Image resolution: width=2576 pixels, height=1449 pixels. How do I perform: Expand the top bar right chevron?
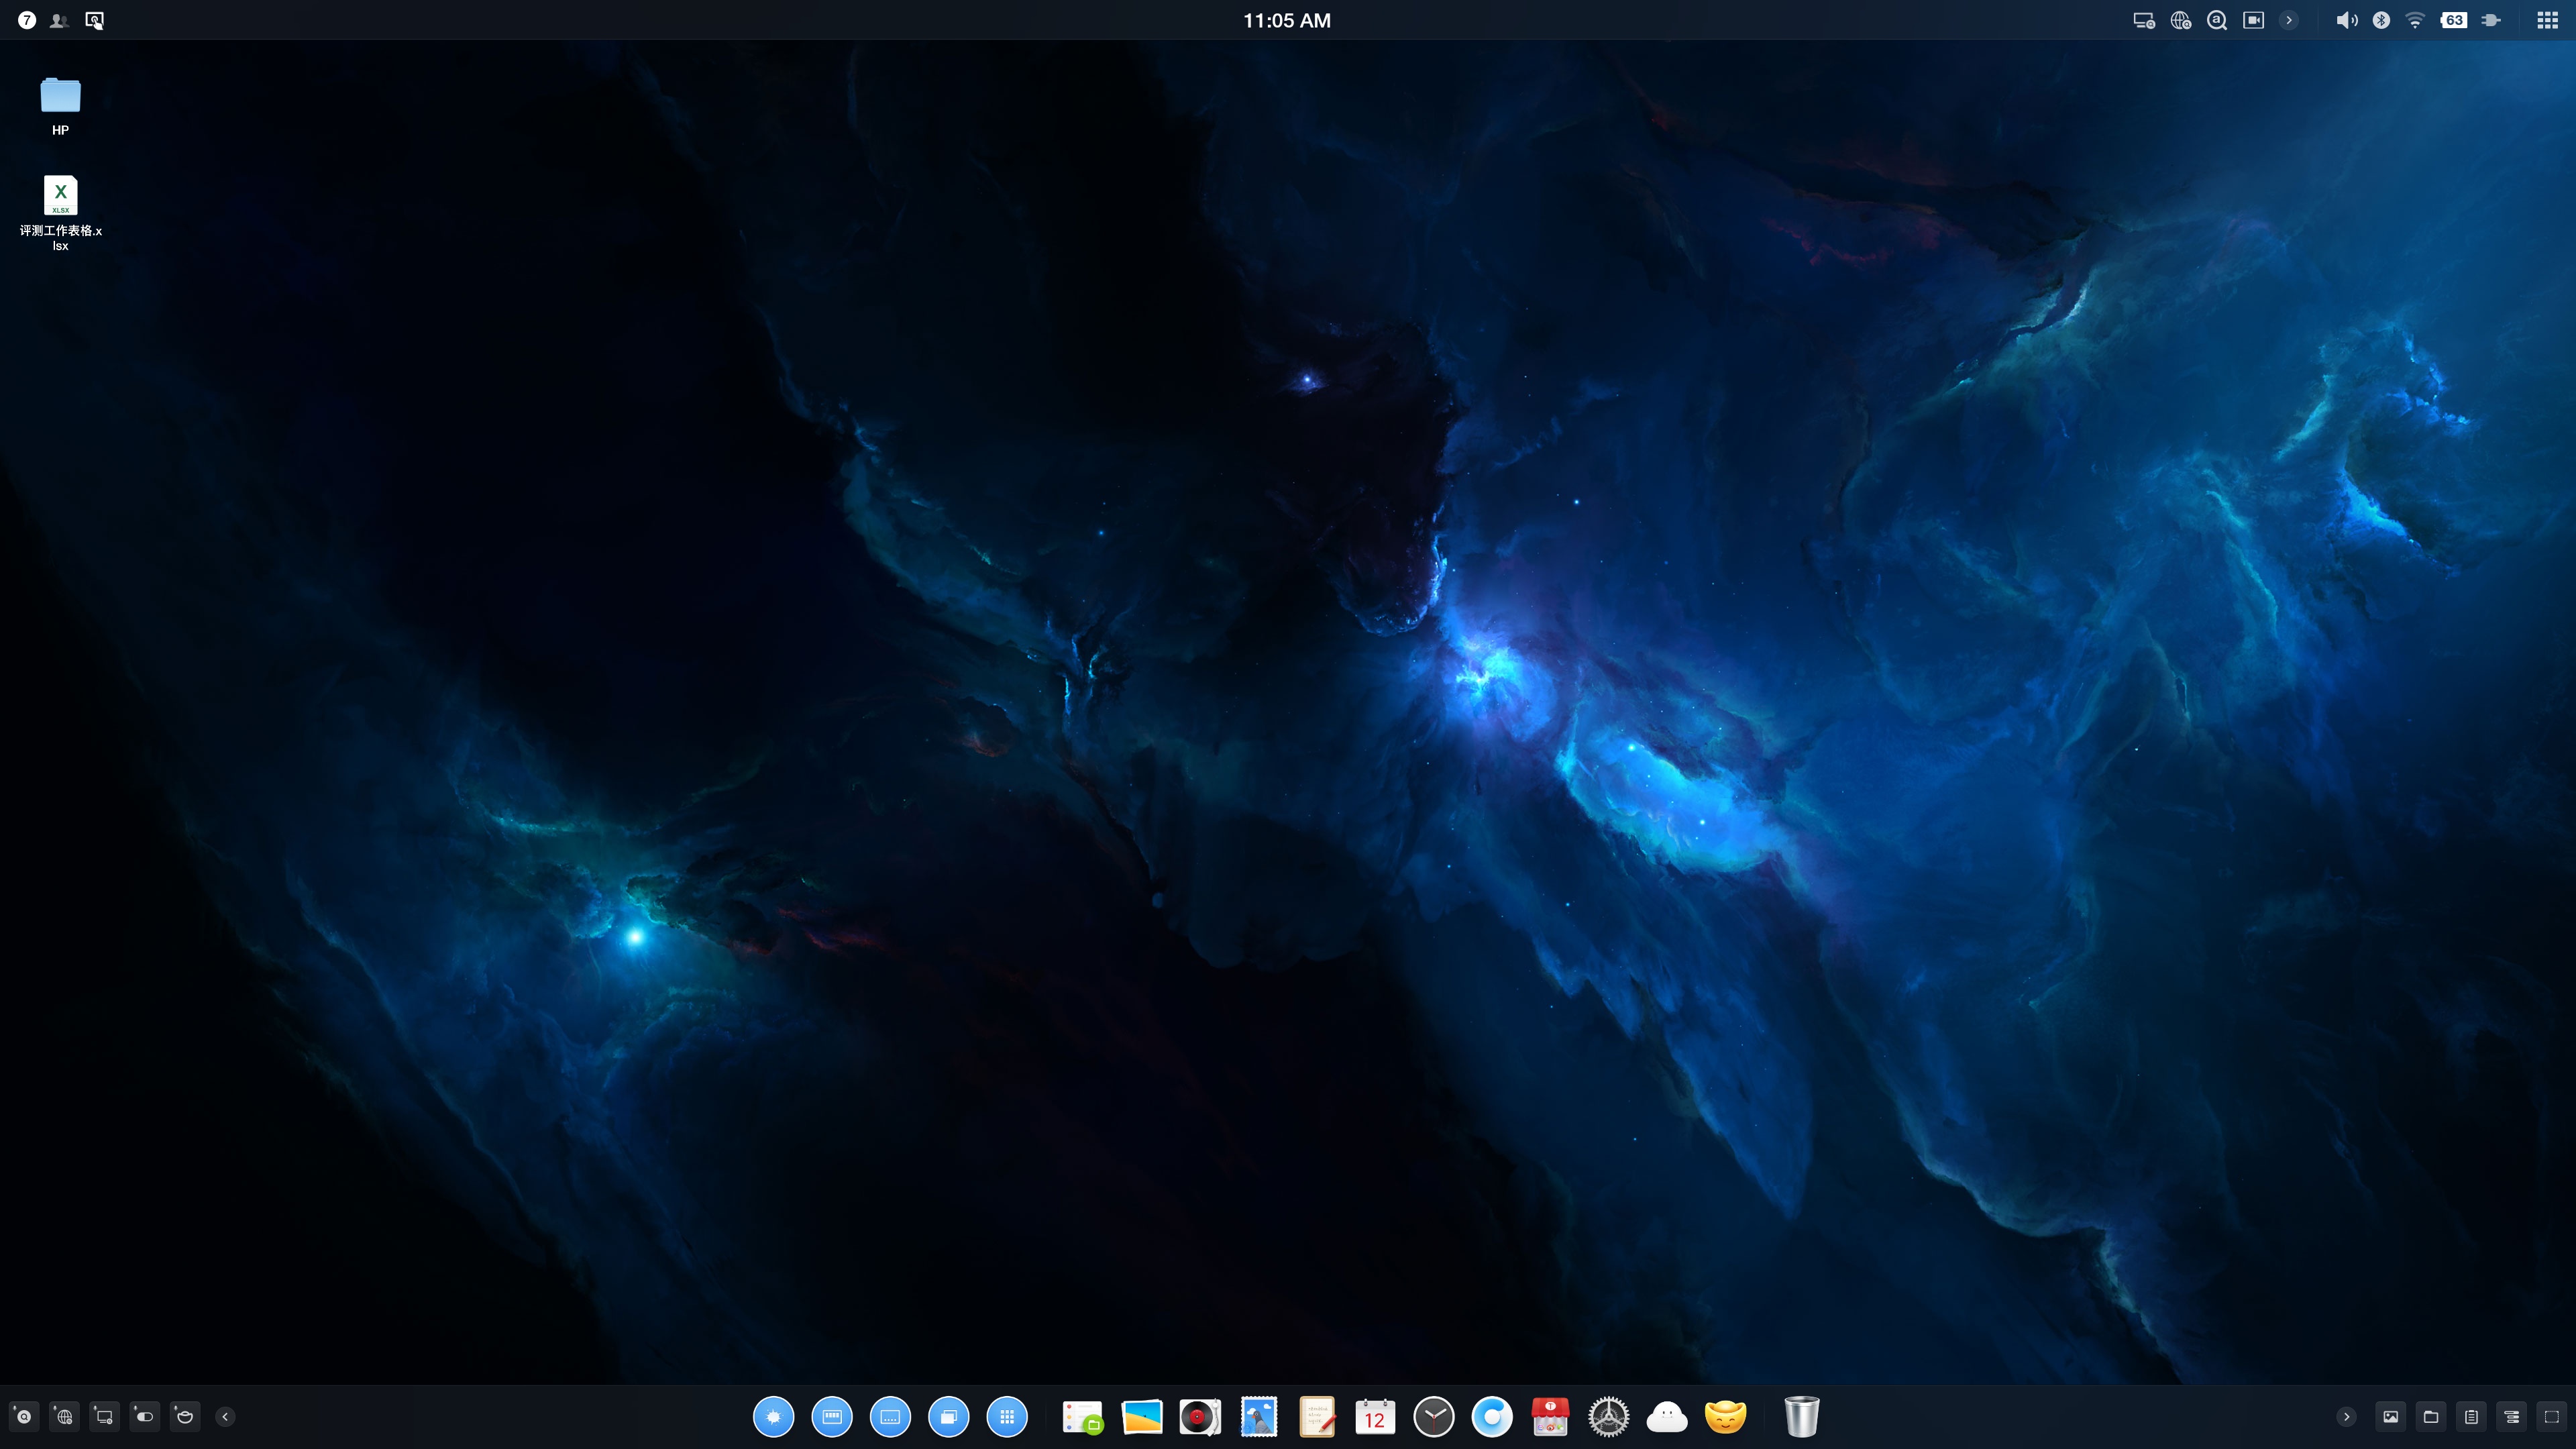[2289, 20]
